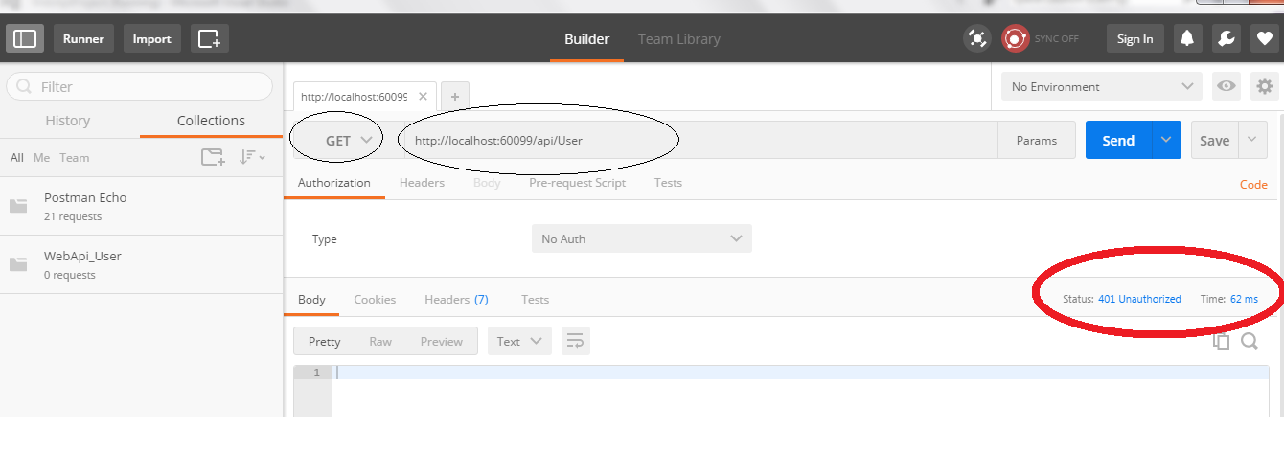The height and width of the screenshot is (451, 1284).
Task: Open the WebApi_User collection
Action: (x=142, y=264)
